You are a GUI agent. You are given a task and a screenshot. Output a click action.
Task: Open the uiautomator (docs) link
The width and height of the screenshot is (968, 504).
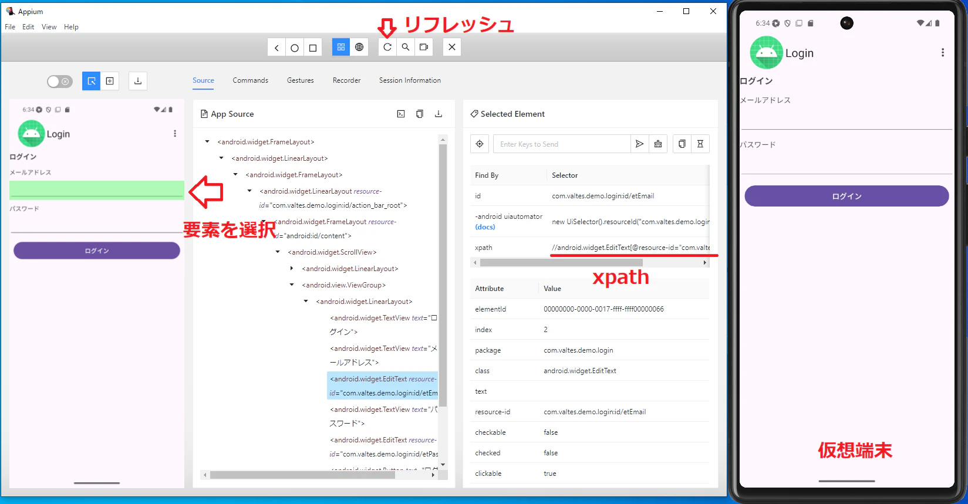(x=485, y=227)
